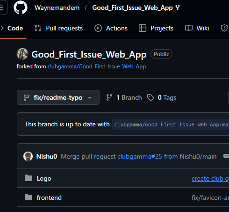Click the Actions play-circle icon

(x=98, y=28)
